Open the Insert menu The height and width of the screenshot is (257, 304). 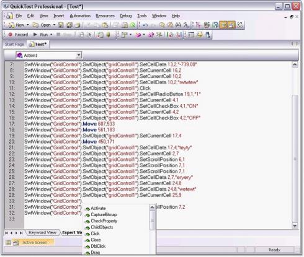click(x=59, y=16)
